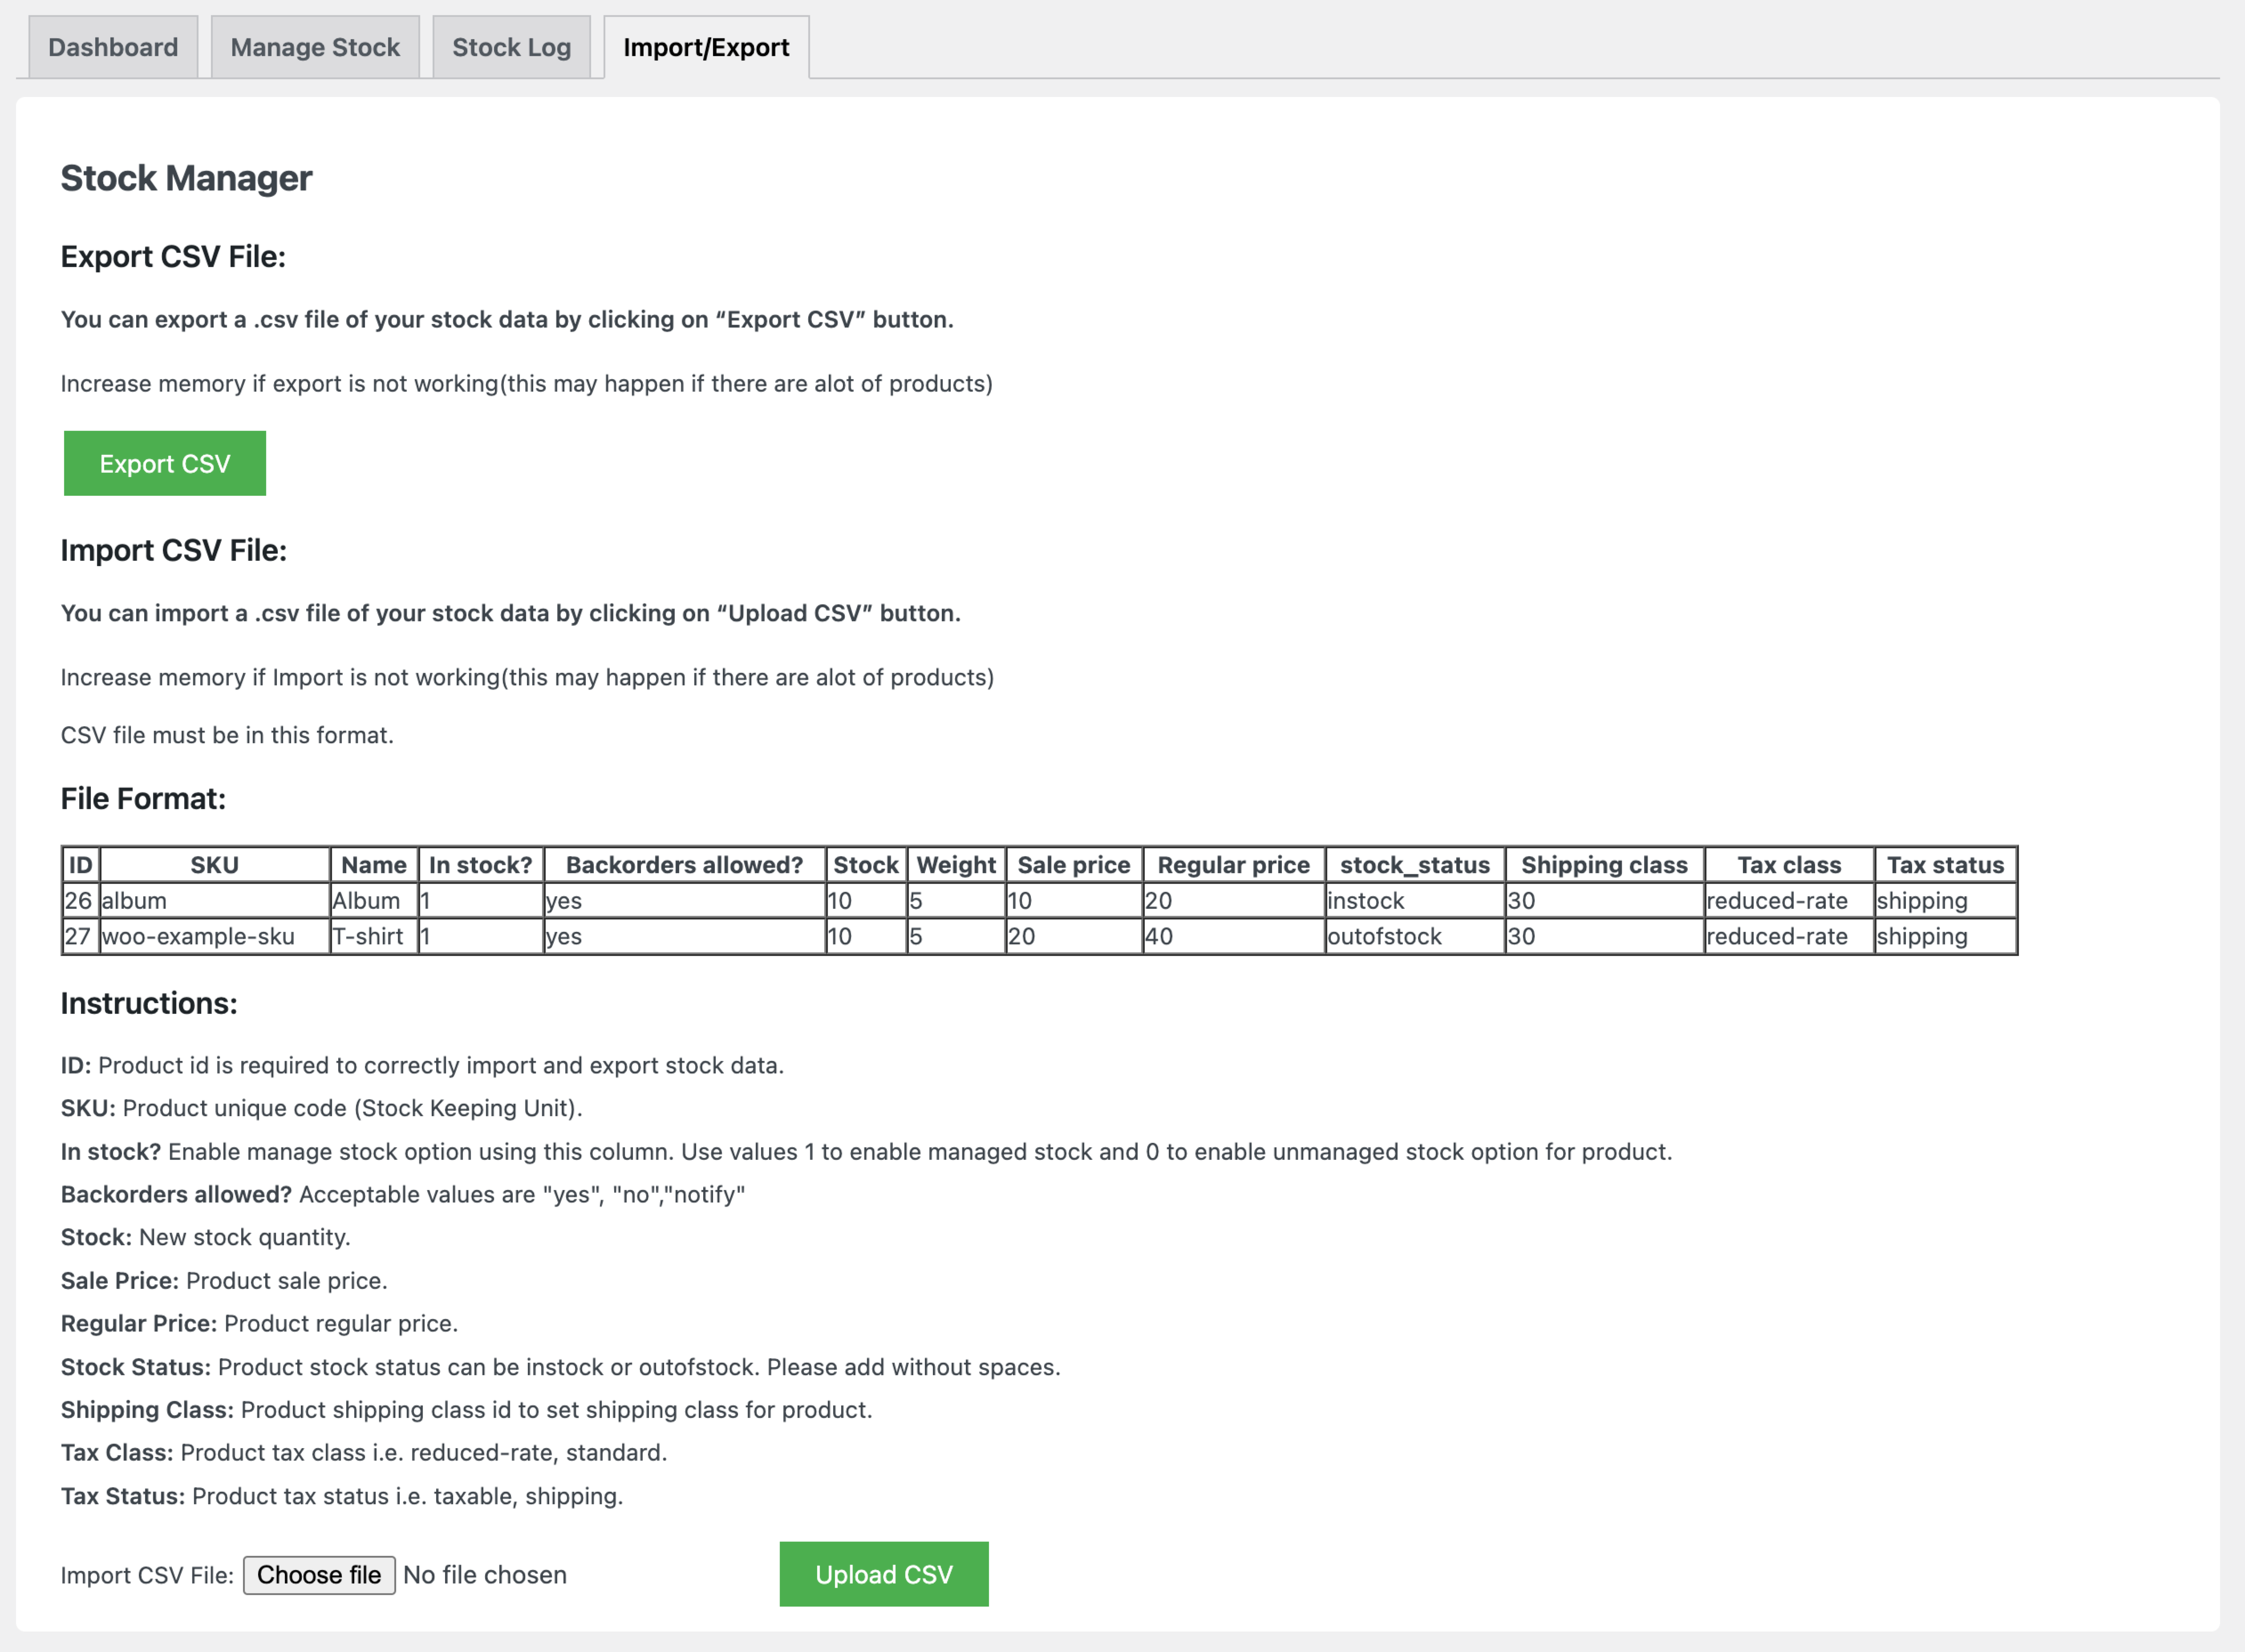Click the woo-example-sku cell
Image resolution: width=2245 pixels, height=1652 pixels.
pos(197,936)
